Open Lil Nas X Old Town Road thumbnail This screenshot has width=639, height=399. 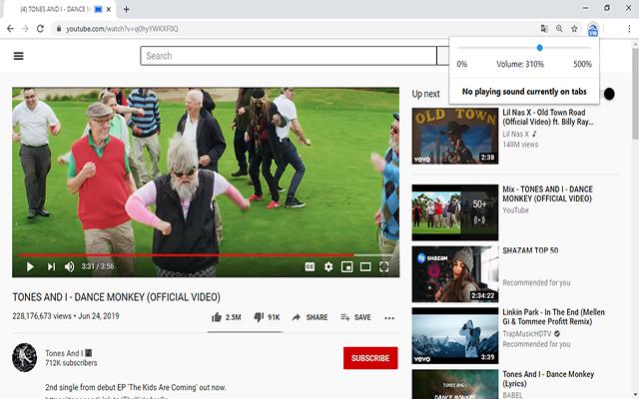(455, 136)
